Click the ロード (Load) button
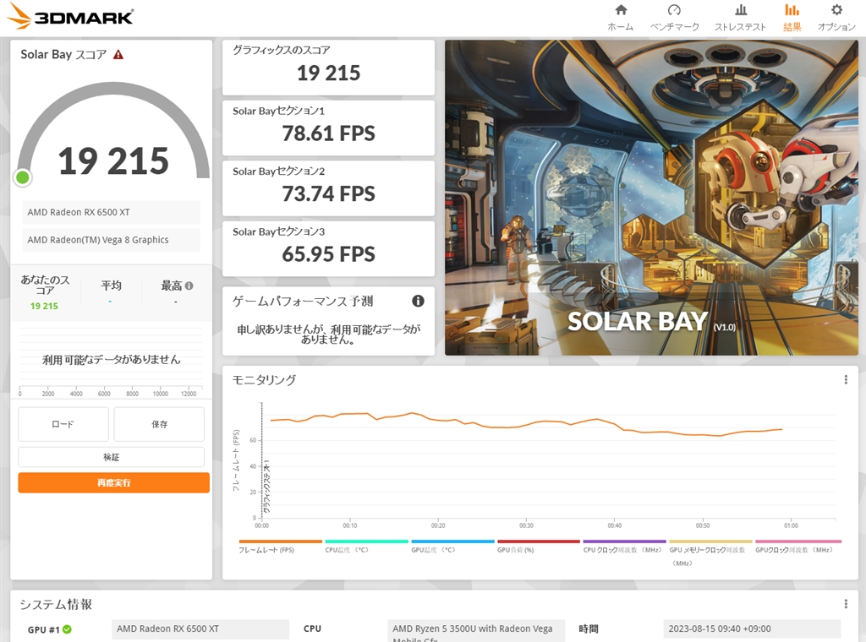The width and height of the screenshot is (866, 642). [x=63, y=424]
